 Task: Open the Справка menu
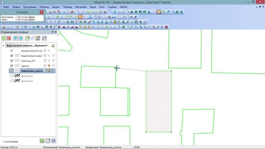coord(112,7)
